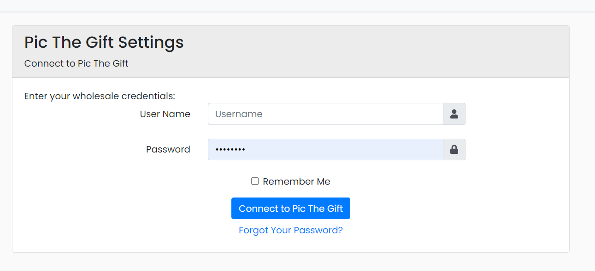Click the "Connect to Pic The Gift" subtitle
Image resolution: width=595 pixels, height=271 pixels.
(76, 63)
